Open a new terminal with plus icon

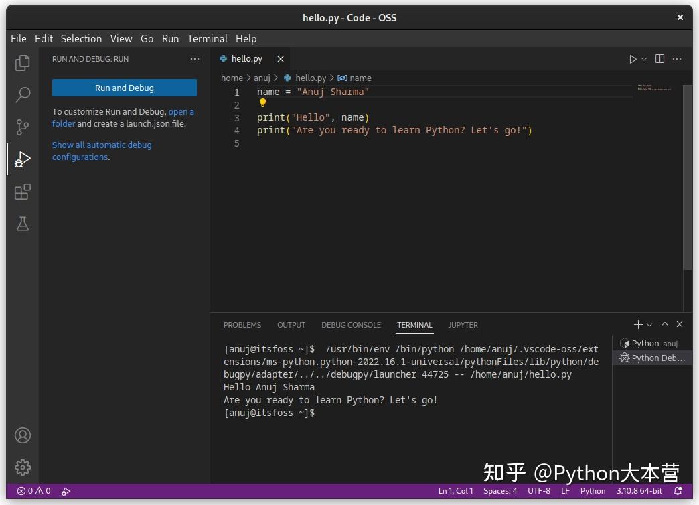(637, 324)
